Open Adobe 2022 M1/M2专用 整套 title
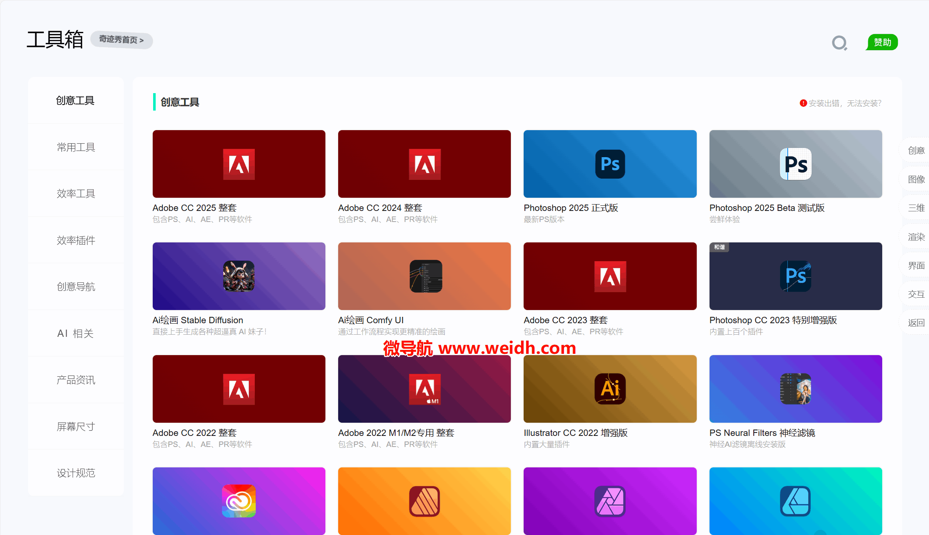Image resolution: width=929 pixels, height=535 pixels. click(396, 433)
